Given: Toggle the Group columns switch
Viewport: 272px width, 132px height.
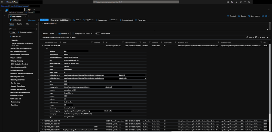Looking at the screenshot, I should [x=97, y=34].
